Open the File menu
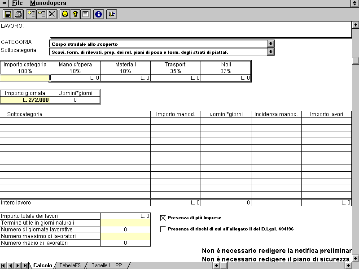Viewport: 359px width, 269px height. [17, 3]
